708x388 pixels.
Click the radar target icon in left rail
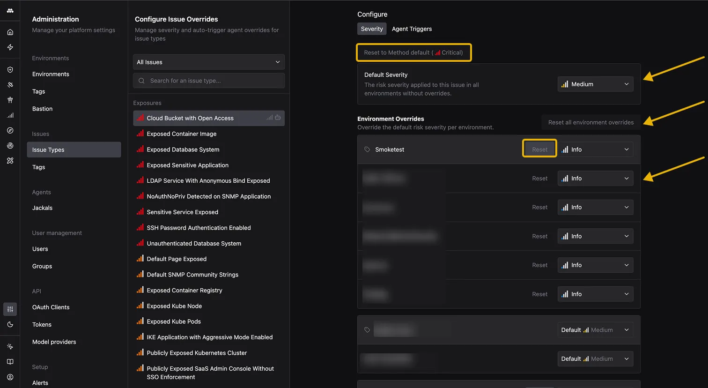point(10,146)
